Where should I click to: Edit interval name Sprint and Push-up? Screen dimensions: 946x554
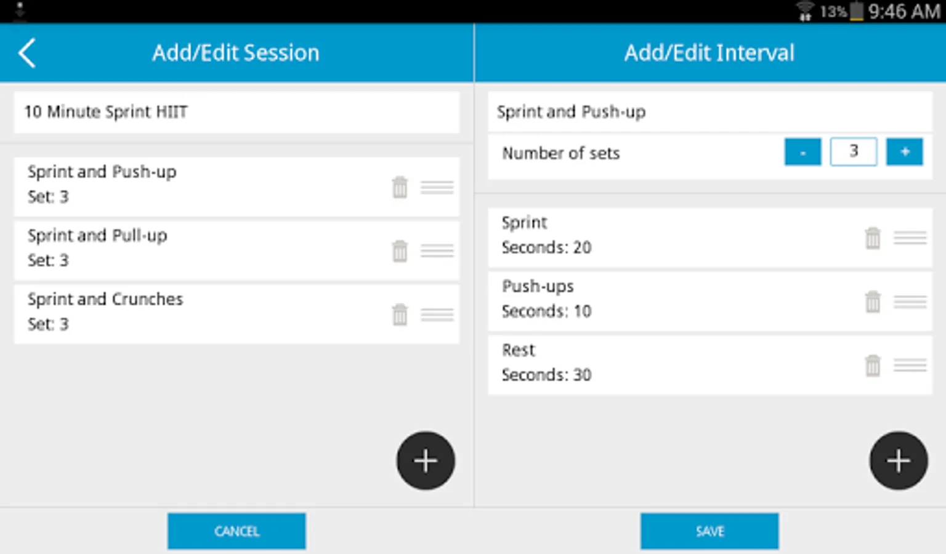709,112
